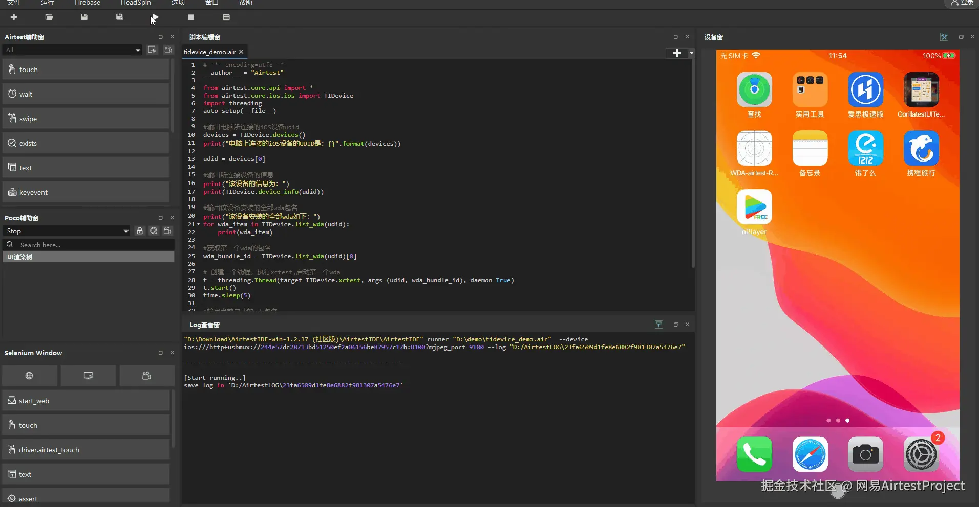Open the Firebase menu
979x507 pixels.
[x=88, y=3]
